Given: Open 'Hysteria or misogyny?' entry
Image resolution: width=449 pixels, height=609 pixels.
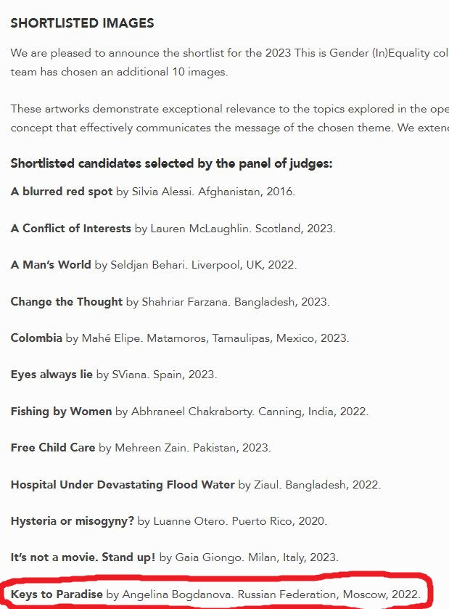Looking at the screenshot, I should click(x=73, y=520).
